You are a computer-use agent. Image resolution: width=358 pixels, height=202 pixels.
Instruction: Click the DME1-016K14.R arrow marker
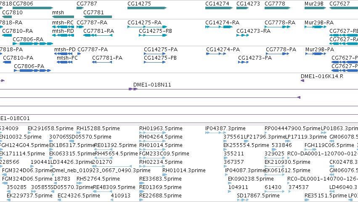(302, 81)
